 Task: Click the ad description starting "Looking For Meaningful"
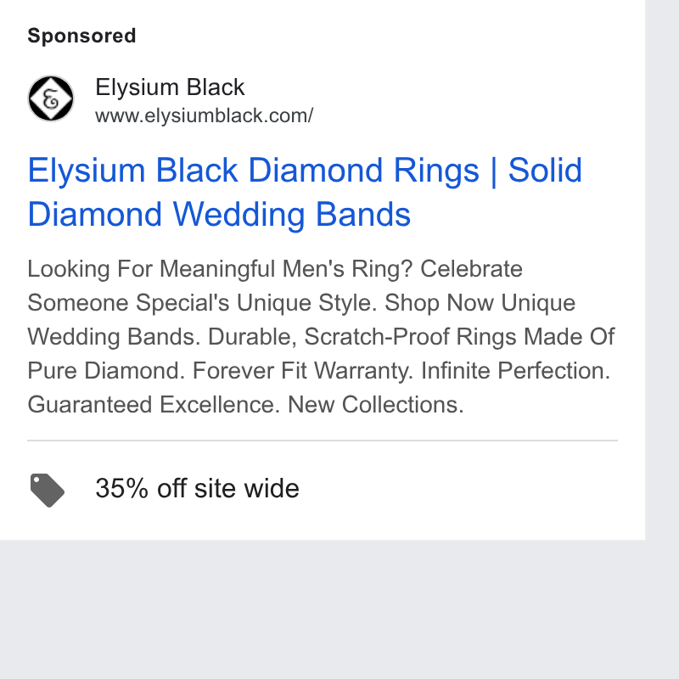[321, 336]
